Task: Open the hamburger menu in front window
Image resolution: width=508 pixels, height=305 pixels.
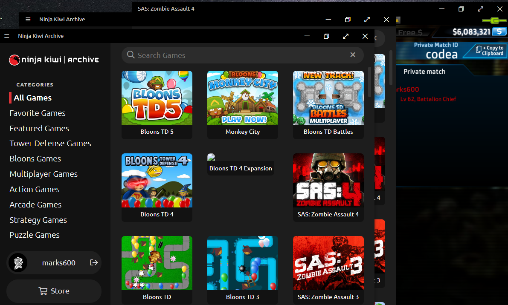Action: tap(6, 36)
